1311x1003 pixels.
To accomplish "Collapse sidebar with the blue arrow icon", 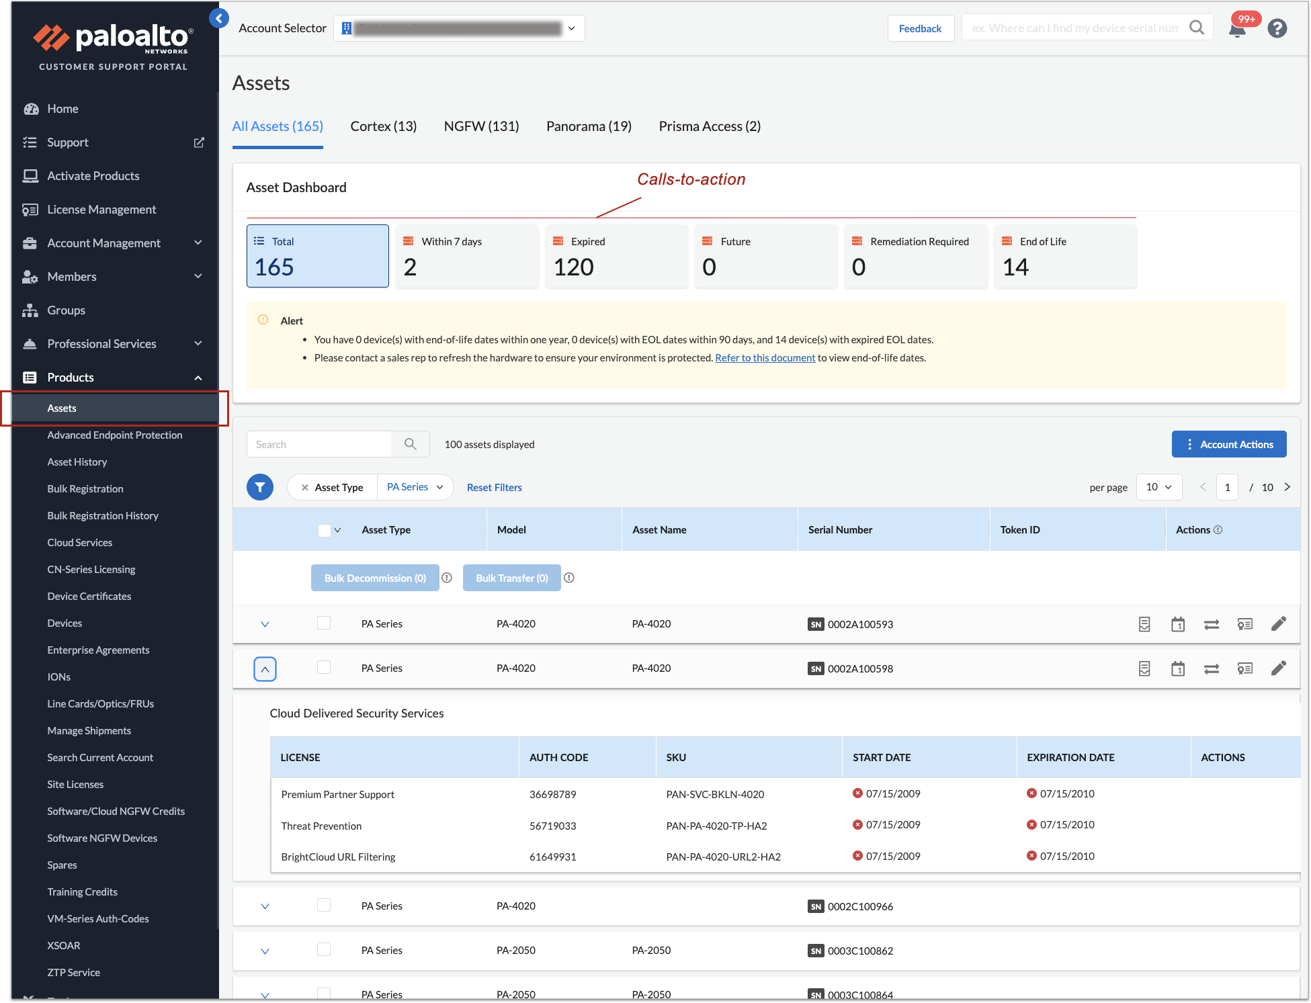I will [219, 19].
